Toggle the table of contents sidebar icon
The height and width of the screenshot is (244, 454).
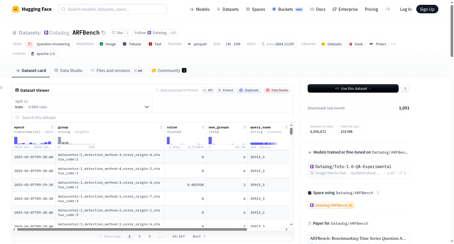[x=1, y=88]
